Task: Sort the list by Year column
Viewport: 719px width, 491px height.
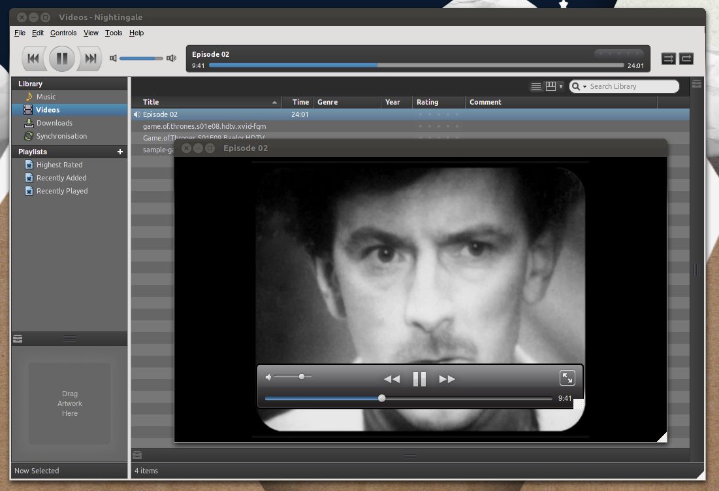Action: tap(396, 103)
